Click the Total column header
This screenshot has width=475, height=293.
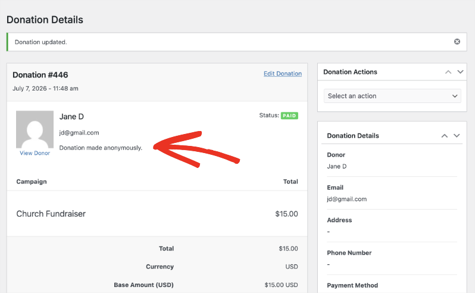(x=290, y=182)
